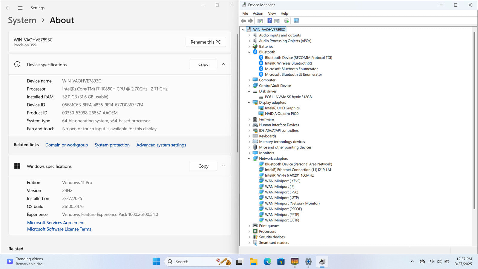This screenshot has height=269, width=478.
Task: Select Microsoft Bluetooth LE Enumerator
Action: tap(293, 74)
